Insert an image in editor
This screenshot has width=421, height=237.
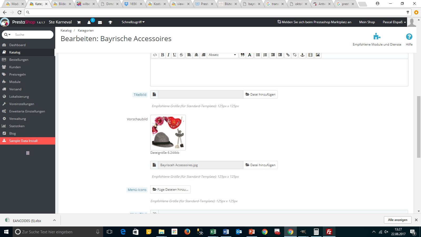coord(318,55)
